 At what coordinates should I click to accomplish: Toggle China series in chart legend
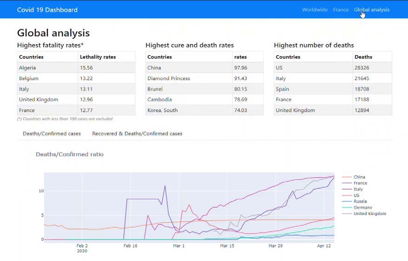coord(359,177)
